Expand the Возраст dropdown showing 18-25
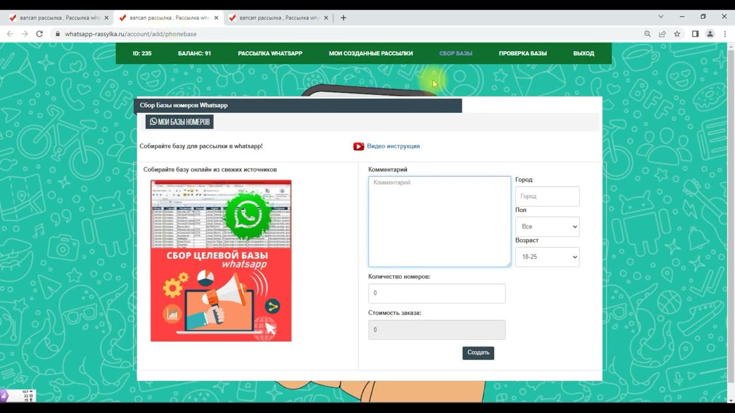 [547, 257]
